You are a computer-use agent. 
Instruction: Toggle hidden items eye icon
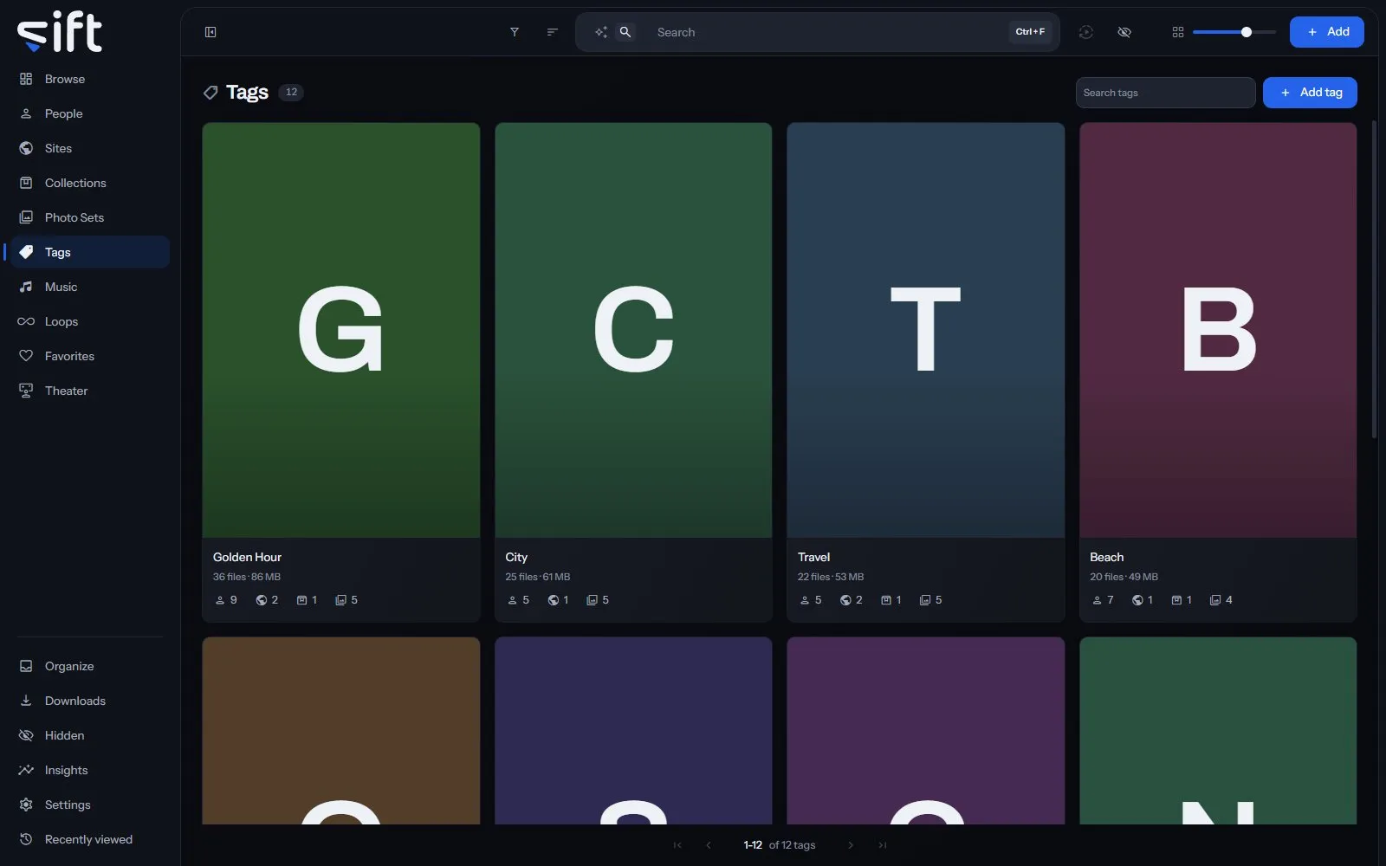pos(1124,32)
